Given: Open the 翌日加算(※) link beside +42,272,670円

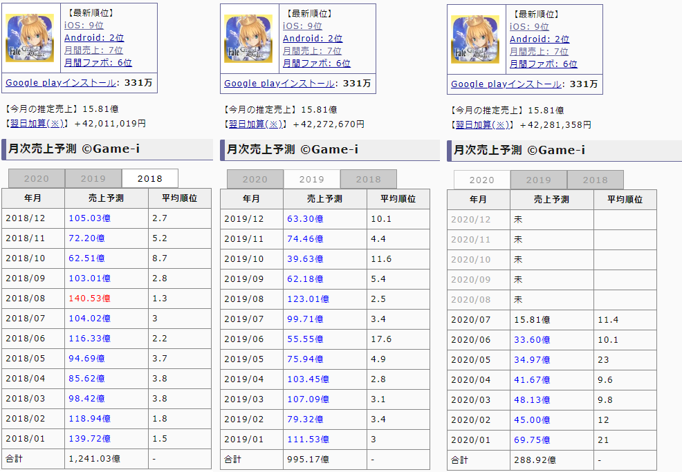Looking at the screenshot, I should click(255, 124).
